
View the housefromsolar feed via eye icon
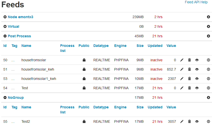pos(197,60)
